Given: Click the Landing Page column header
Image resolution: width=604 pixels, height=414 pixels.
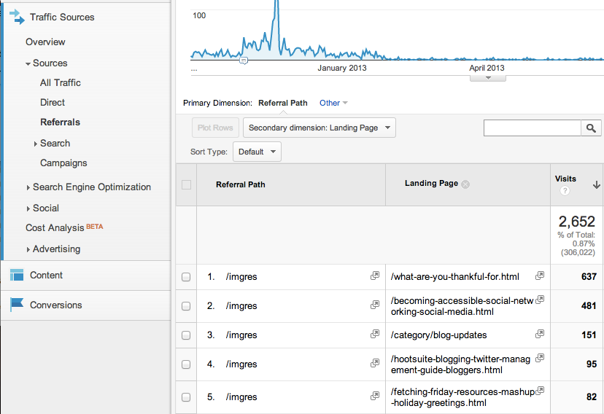Looking at the screenshot, I should [x=431, y=183].
